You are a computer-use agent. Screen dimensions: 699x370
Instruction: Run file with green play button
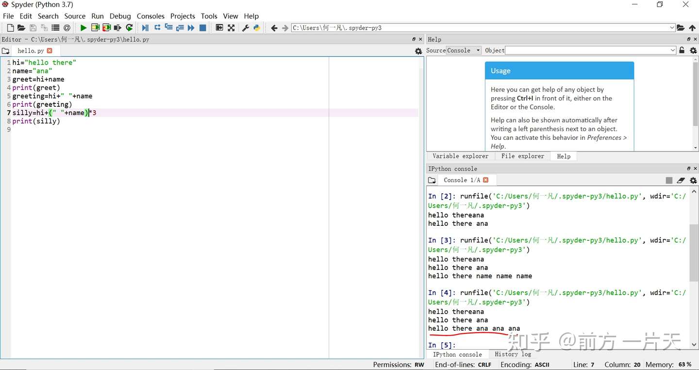[x=83, y=28]
